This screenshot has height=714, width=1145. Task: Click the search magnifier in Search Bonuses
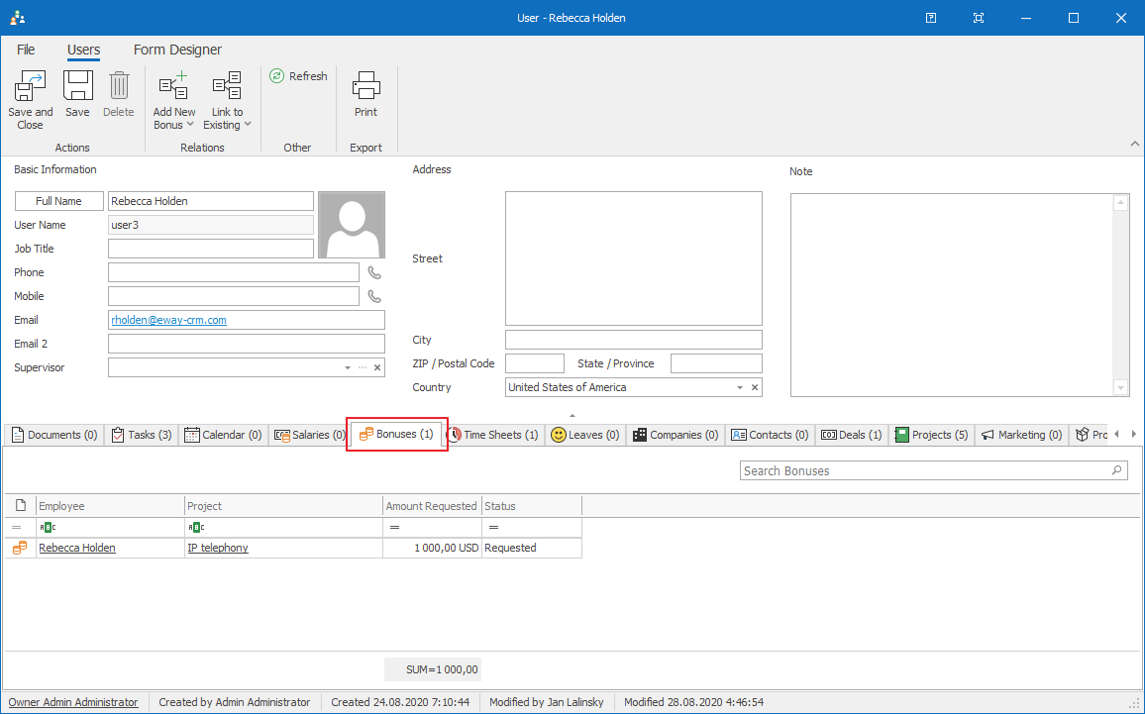point(1116,471)
